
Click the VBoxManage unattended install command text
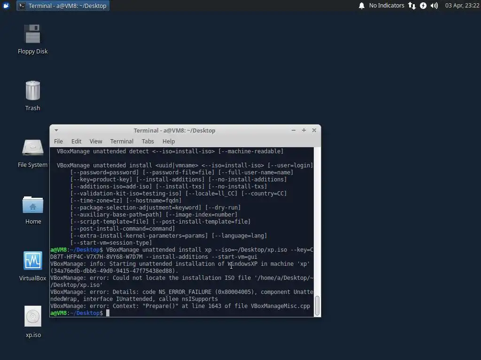click(182, 253)
